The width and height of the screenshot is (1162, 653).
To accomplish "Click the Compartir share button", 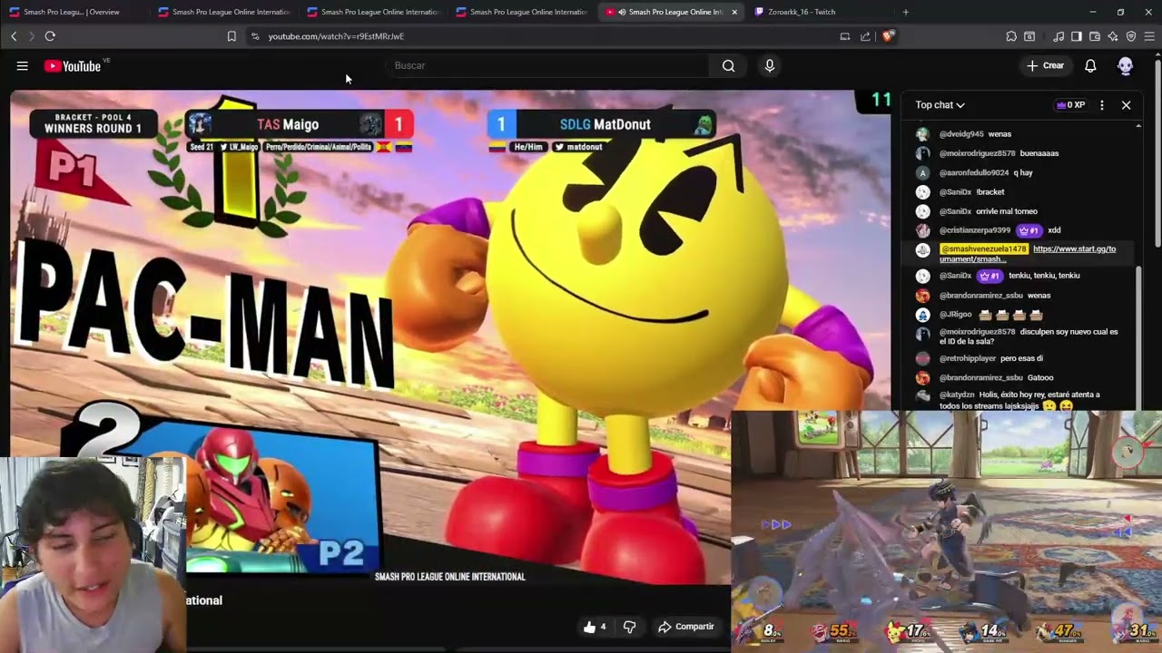I will [686, 627].
